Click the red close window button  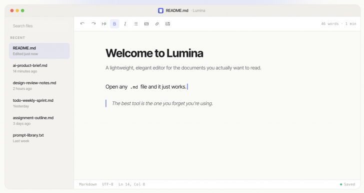click(12, 10)
